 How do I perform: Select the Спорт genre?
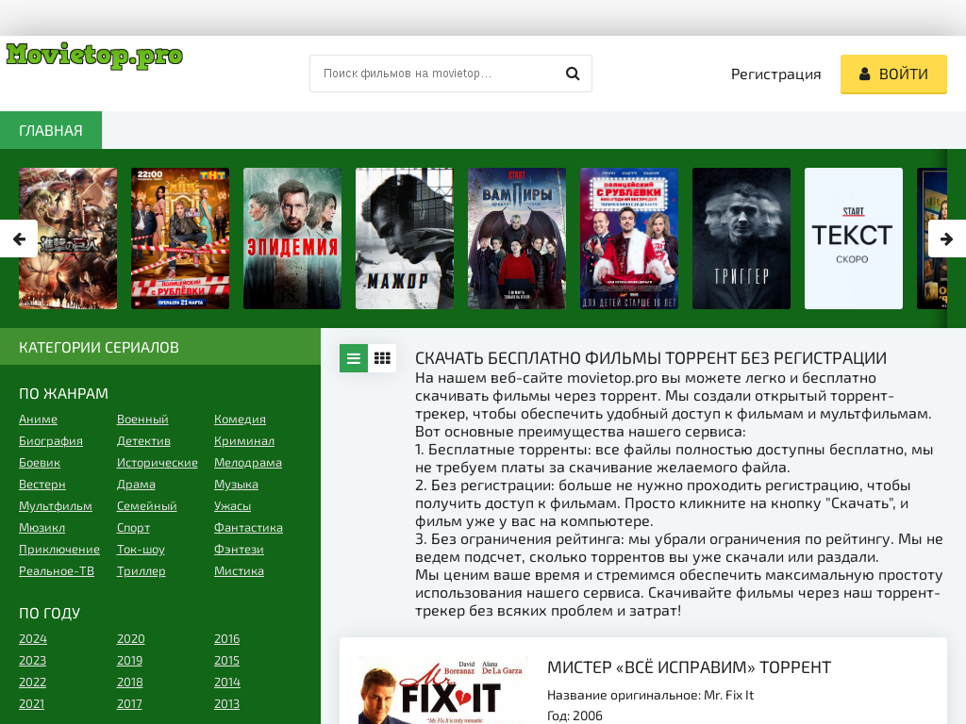[133, 528]
